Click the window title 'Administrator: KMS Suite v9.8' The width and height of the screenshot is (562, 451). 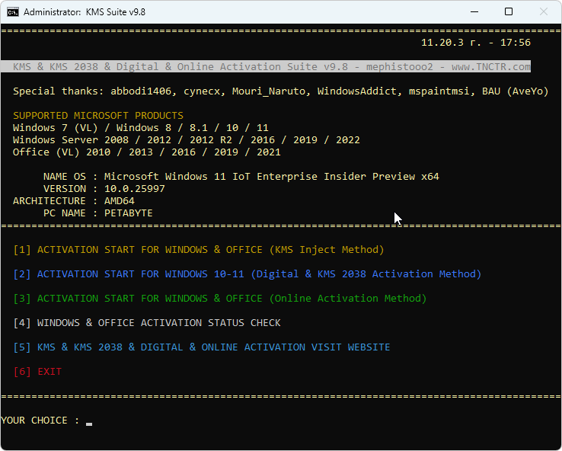85,12
